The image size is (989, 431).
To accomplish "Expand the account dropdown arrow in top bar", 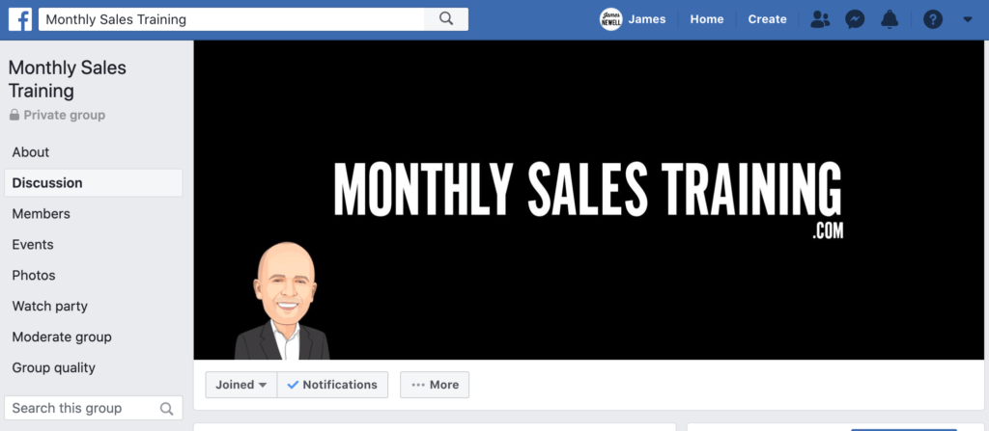I will 968,19.
